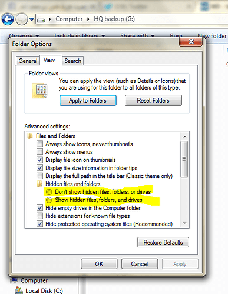The height and width of the screenshot is (294, 228).
Task: Click the Apply button
Action: [x=180, y=264]
